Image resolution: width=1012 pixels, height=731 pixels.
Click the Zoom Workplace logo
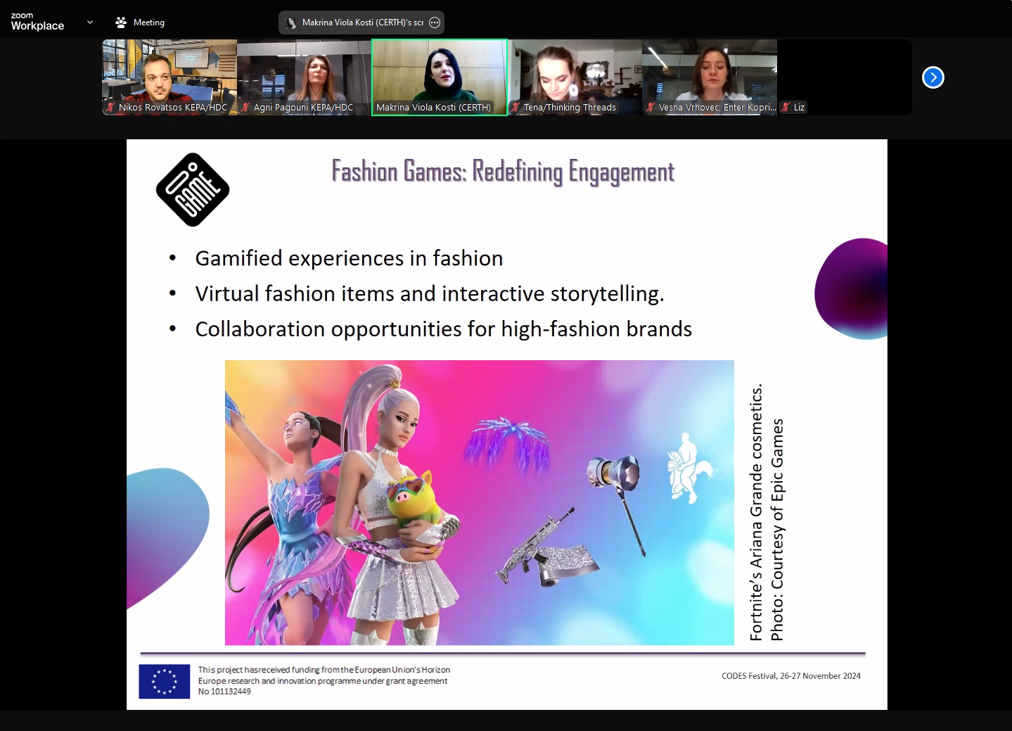[37, 22]
